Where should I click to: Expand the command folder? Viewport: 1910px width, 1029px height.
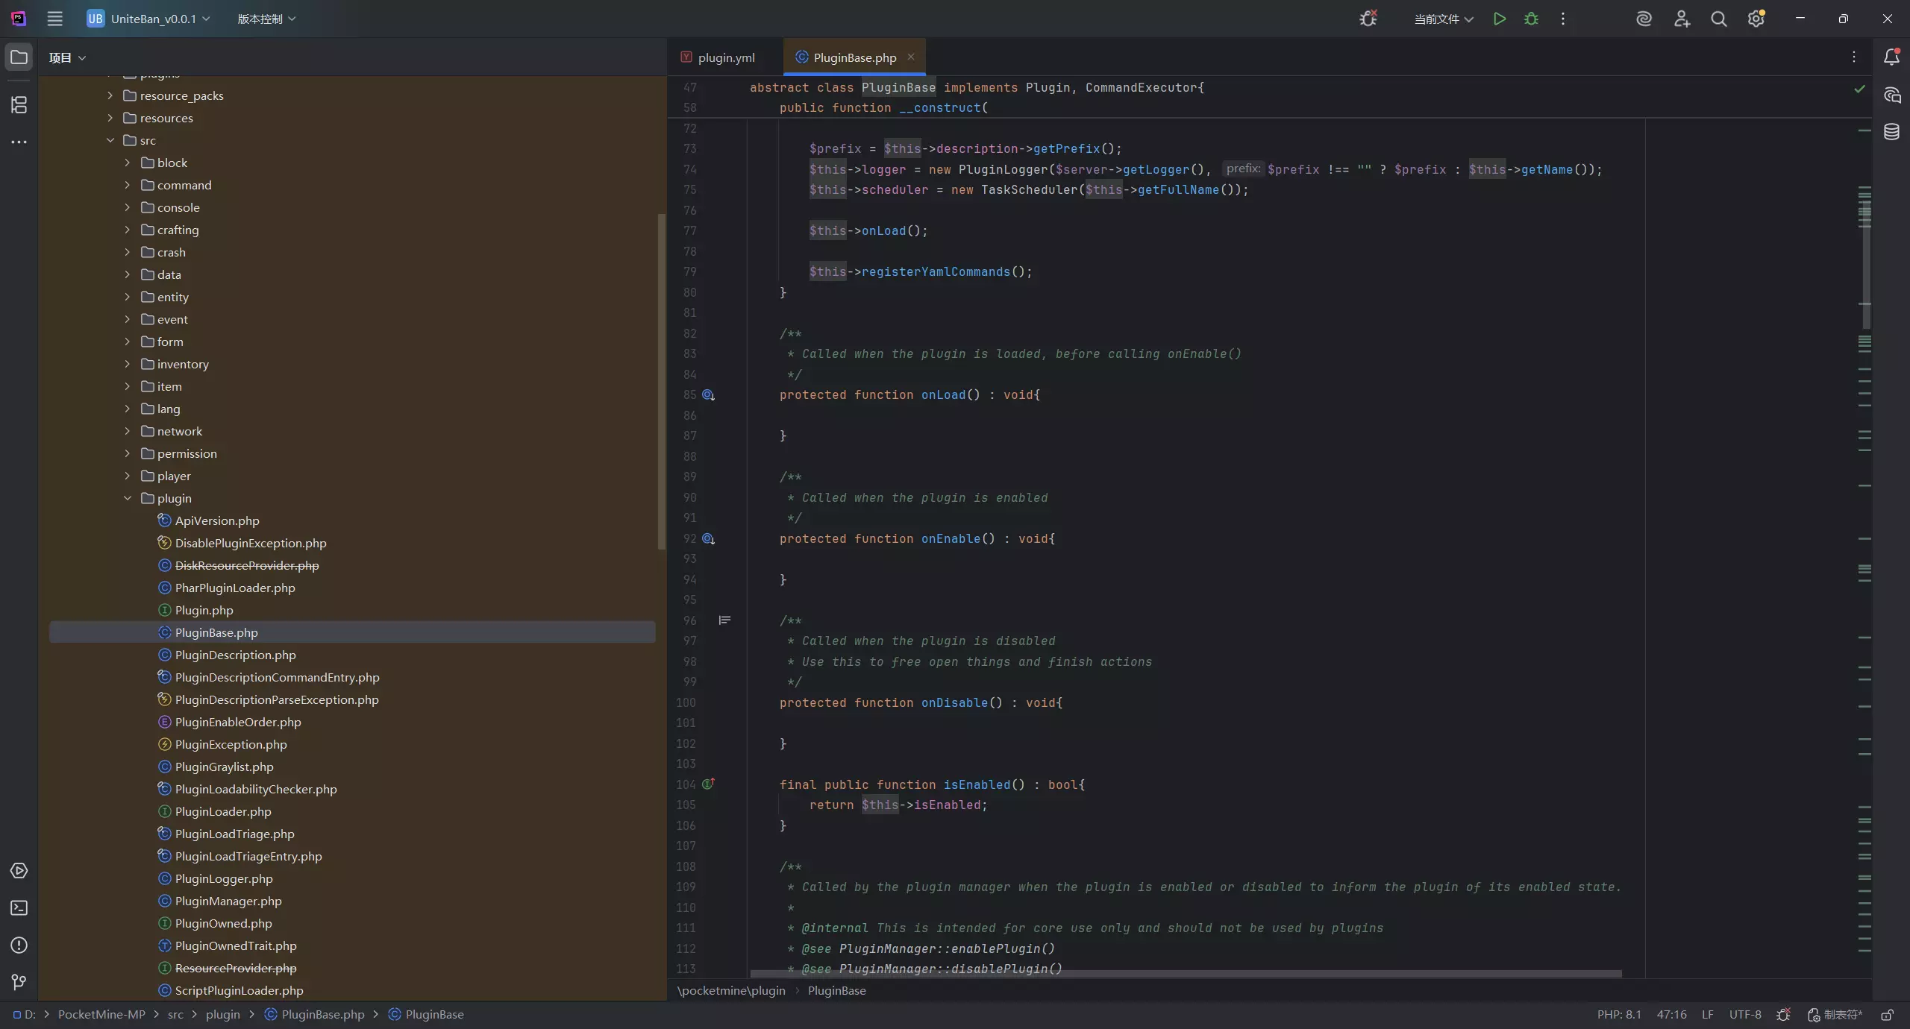(128, 185)
